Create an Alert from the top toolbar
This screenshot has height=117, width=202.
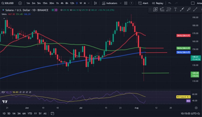tap(143, 3)
